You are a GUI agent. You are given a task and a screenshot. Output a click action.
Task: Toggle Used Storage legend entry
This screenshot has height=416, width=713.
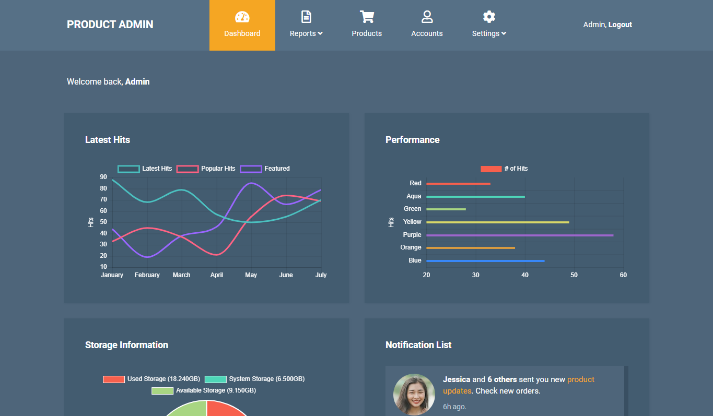click(x=151, y=379)
